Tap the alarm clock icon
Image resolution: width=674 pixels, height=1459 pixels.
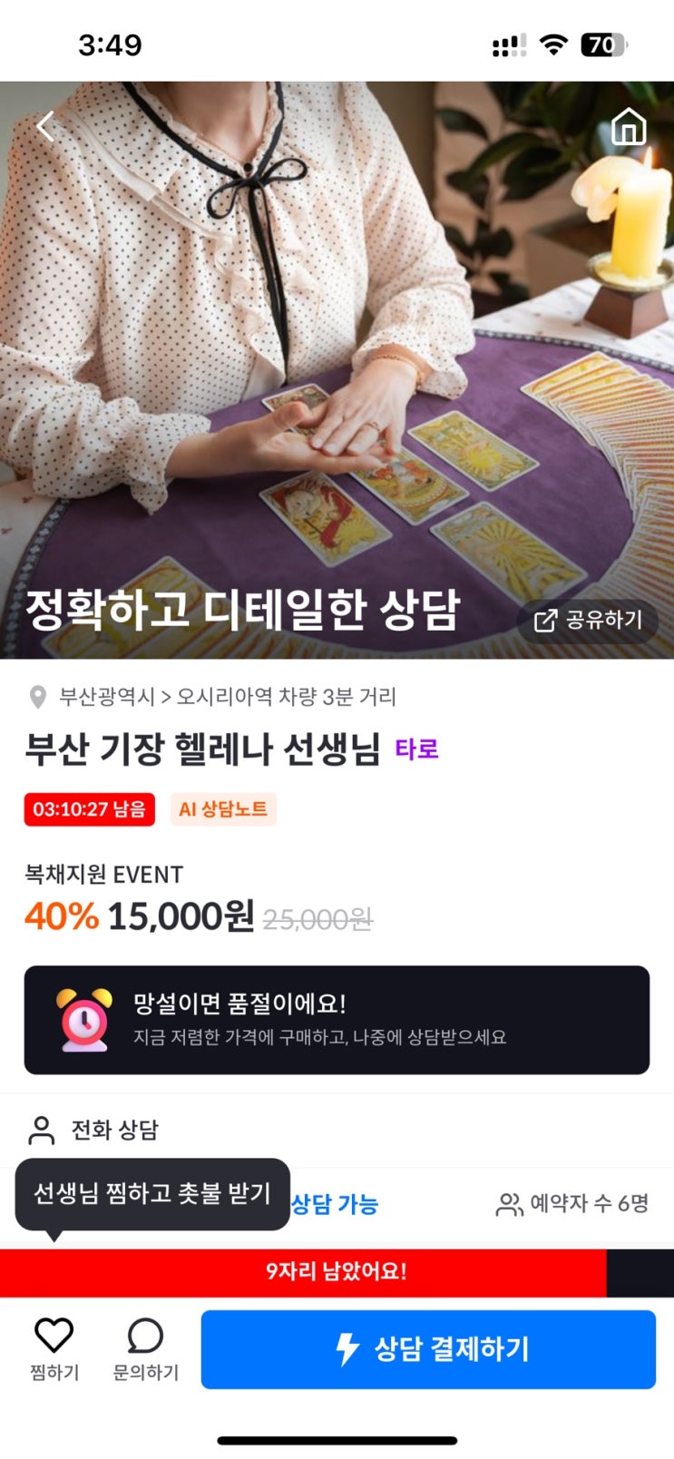(x=84, y=1020)
